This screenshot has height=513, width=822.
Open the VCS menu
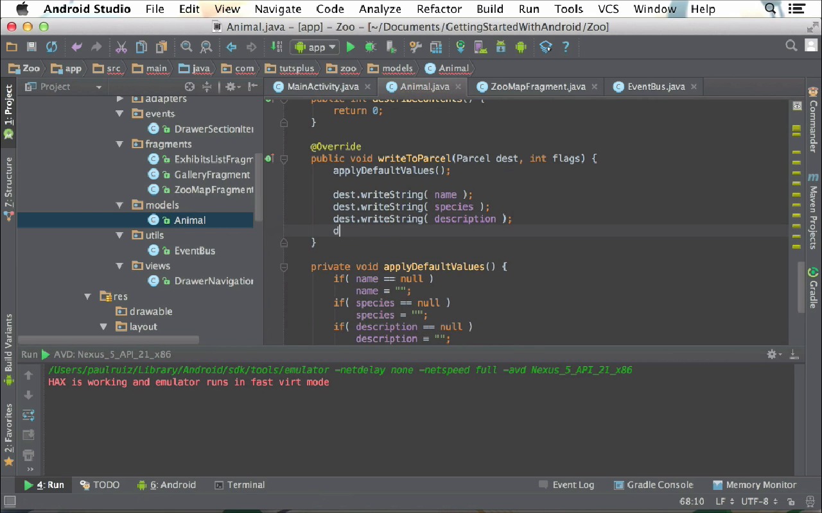tap(608, 9)
